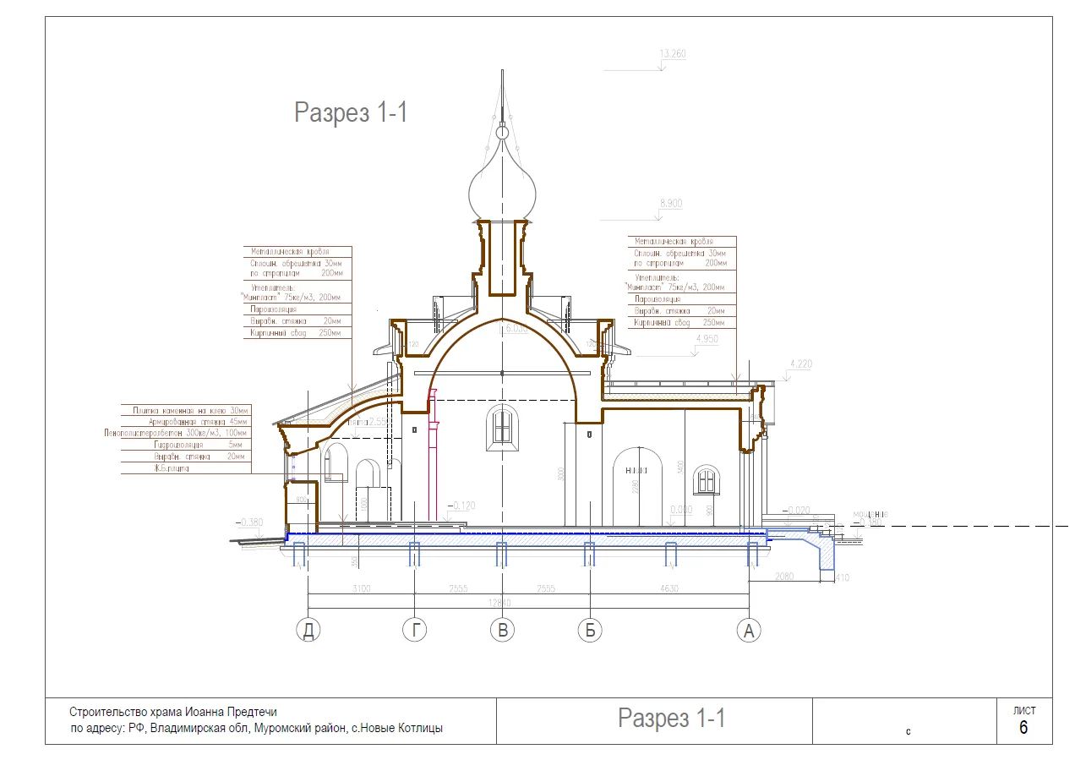Viewport: 1075px width, 760px height.
Task: Click the 8.900 elevation mark
Action: tap(669, 204)
